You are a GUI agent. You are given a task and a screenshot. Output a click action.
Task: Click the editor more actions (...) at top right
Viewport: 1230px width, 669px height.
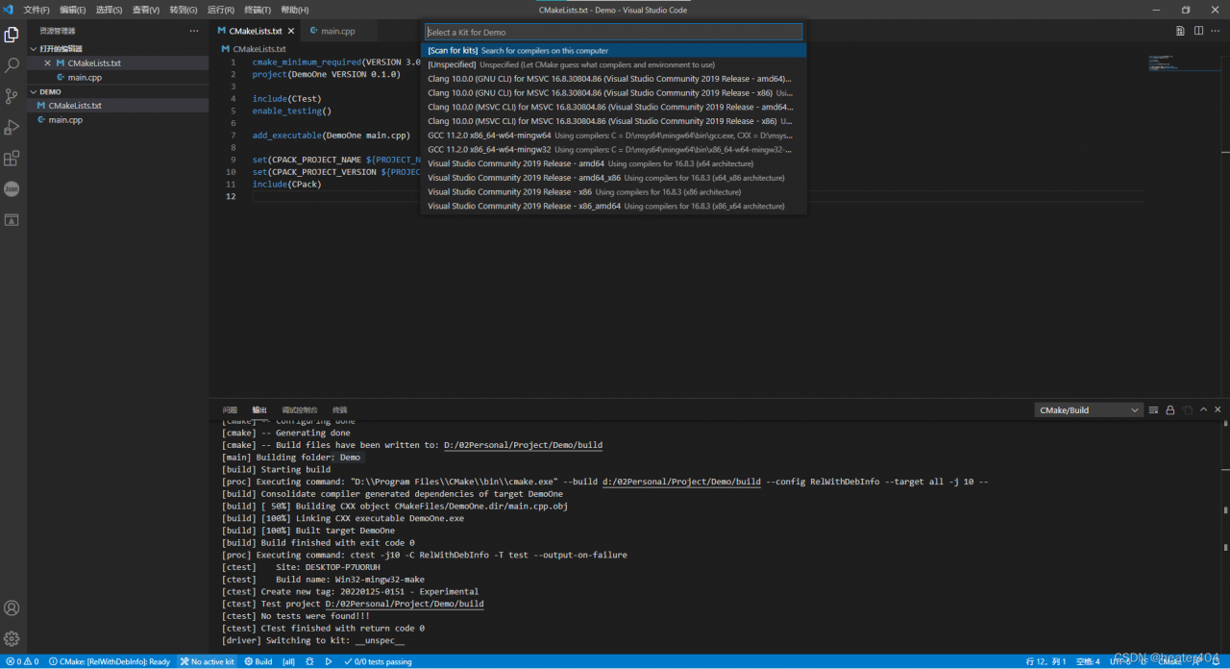pos(1217,31)
